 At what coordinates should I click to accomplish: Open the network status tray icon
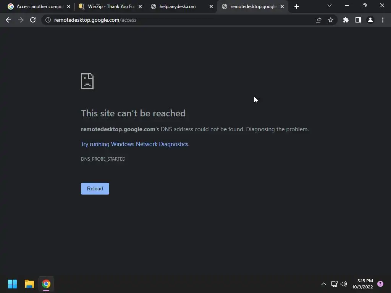pyautogui.click(x=334, y=284)
